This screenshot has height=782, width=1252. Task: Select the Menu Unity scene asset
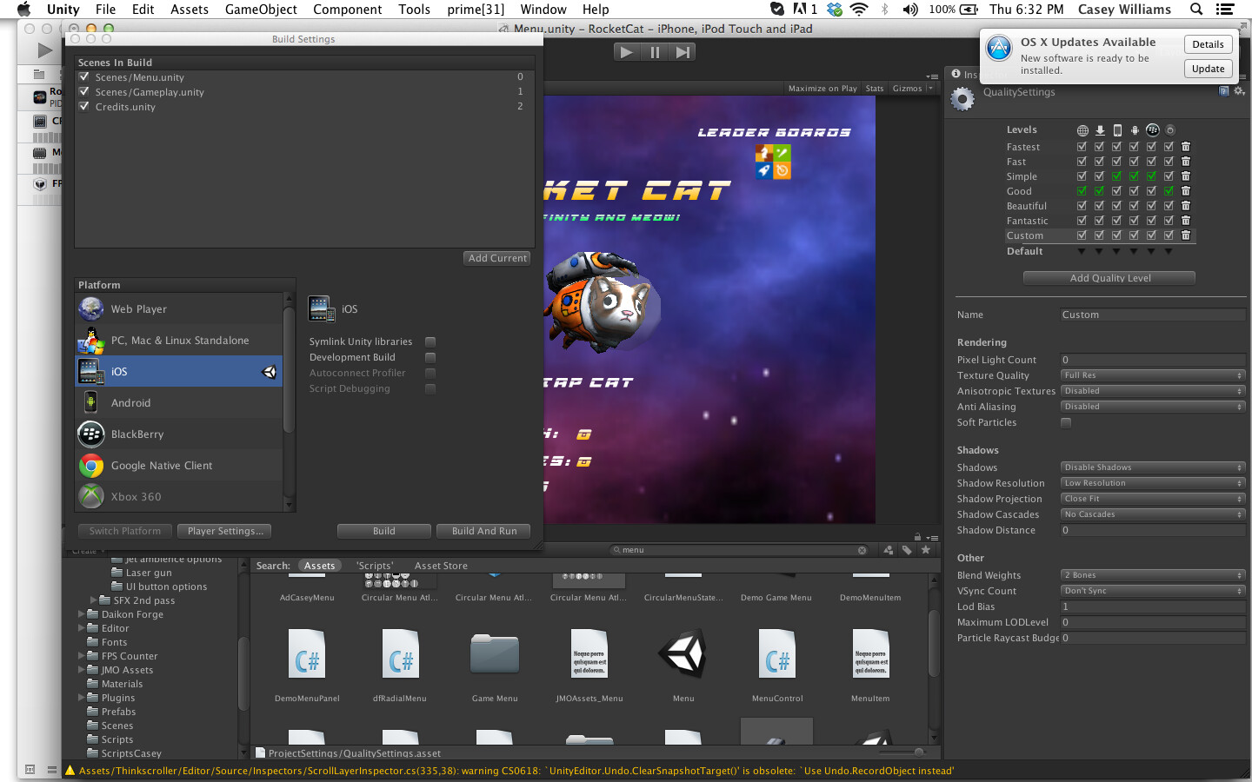pyautogui.click(x=683, y=653)
